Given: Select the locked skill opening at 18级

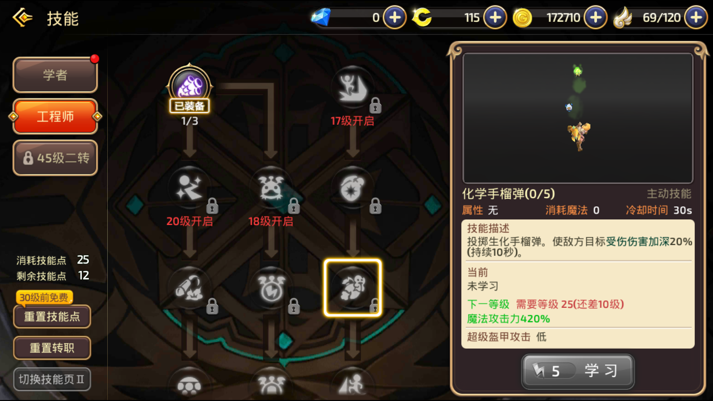Looking at the screenshot, I should (x=271, y=188).
